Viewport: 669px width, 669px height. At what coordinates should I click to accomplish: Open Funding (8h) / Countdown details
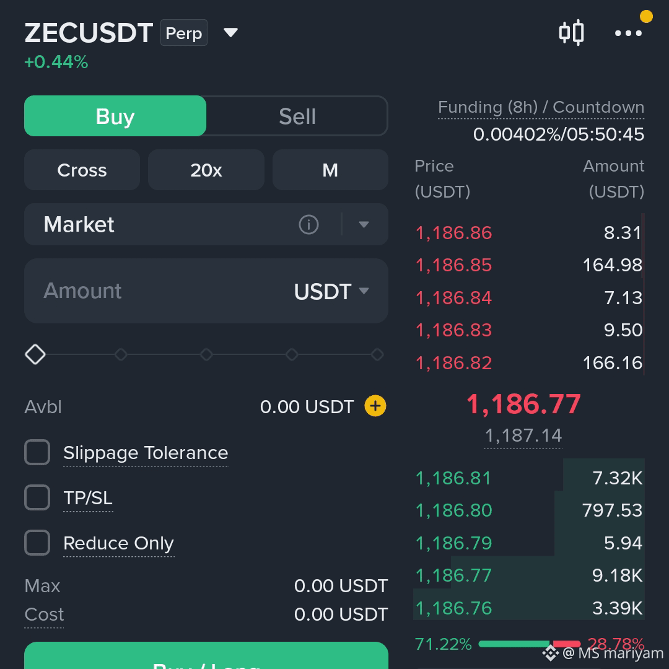(x=541, y=107)
